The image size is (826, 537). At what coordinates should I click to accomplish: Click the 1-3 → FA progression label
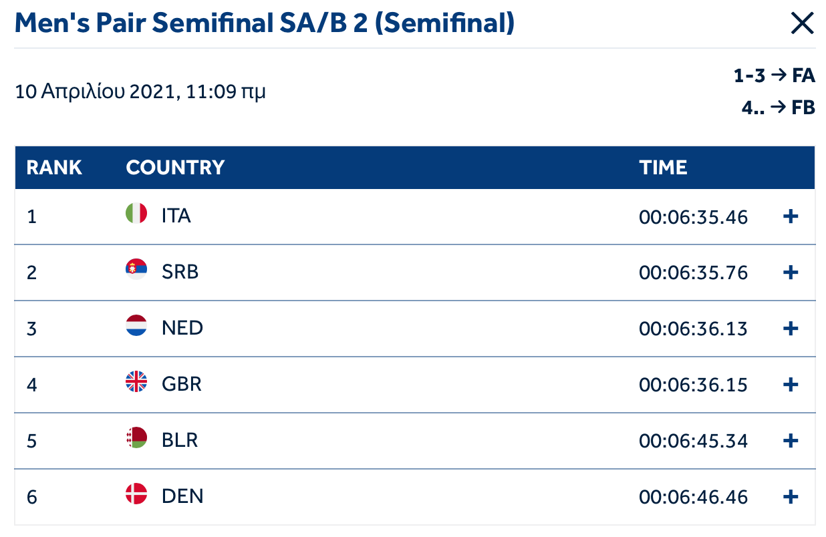pyautogui.click(x=774, y=76)
